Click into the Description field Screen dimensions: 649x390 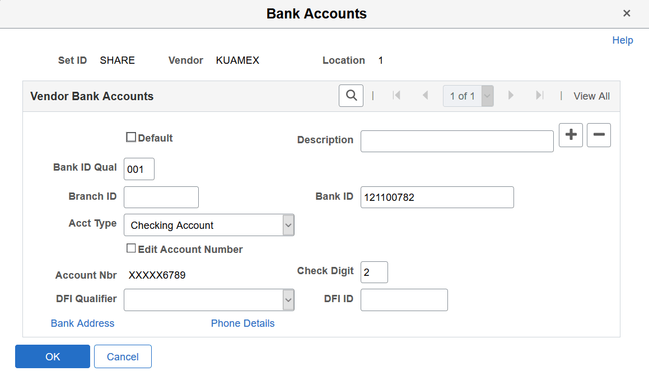click(457, 141)
